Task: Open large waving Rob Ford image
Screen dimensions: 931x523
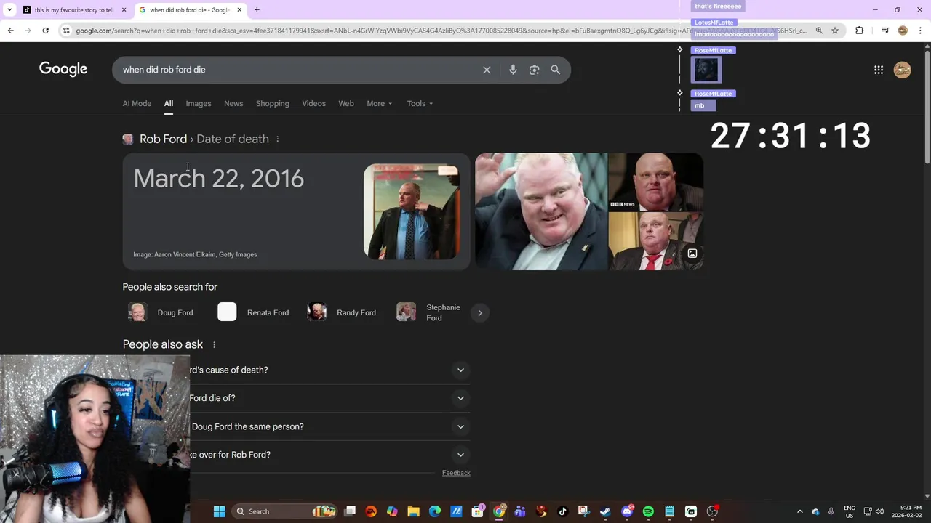Action: pos(541,211)
